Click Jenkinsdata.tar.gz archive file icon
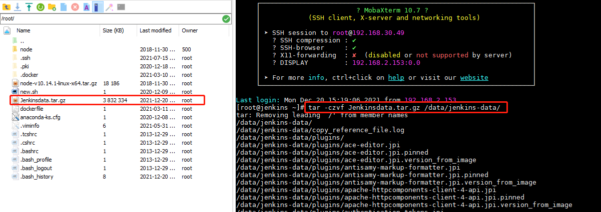Screen dimensions: 601x212 coord(15,100)
